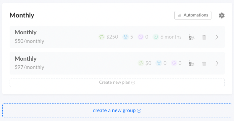Click the blue members icon beside 5
234x121 pixels.
(x=126, y=37)
